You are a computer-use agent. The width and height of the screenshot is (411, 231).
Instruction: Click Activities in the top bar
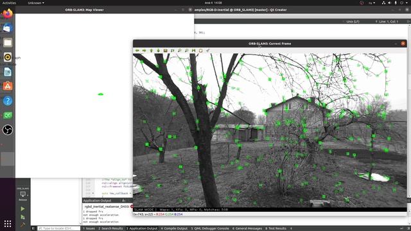pos(9,3)
